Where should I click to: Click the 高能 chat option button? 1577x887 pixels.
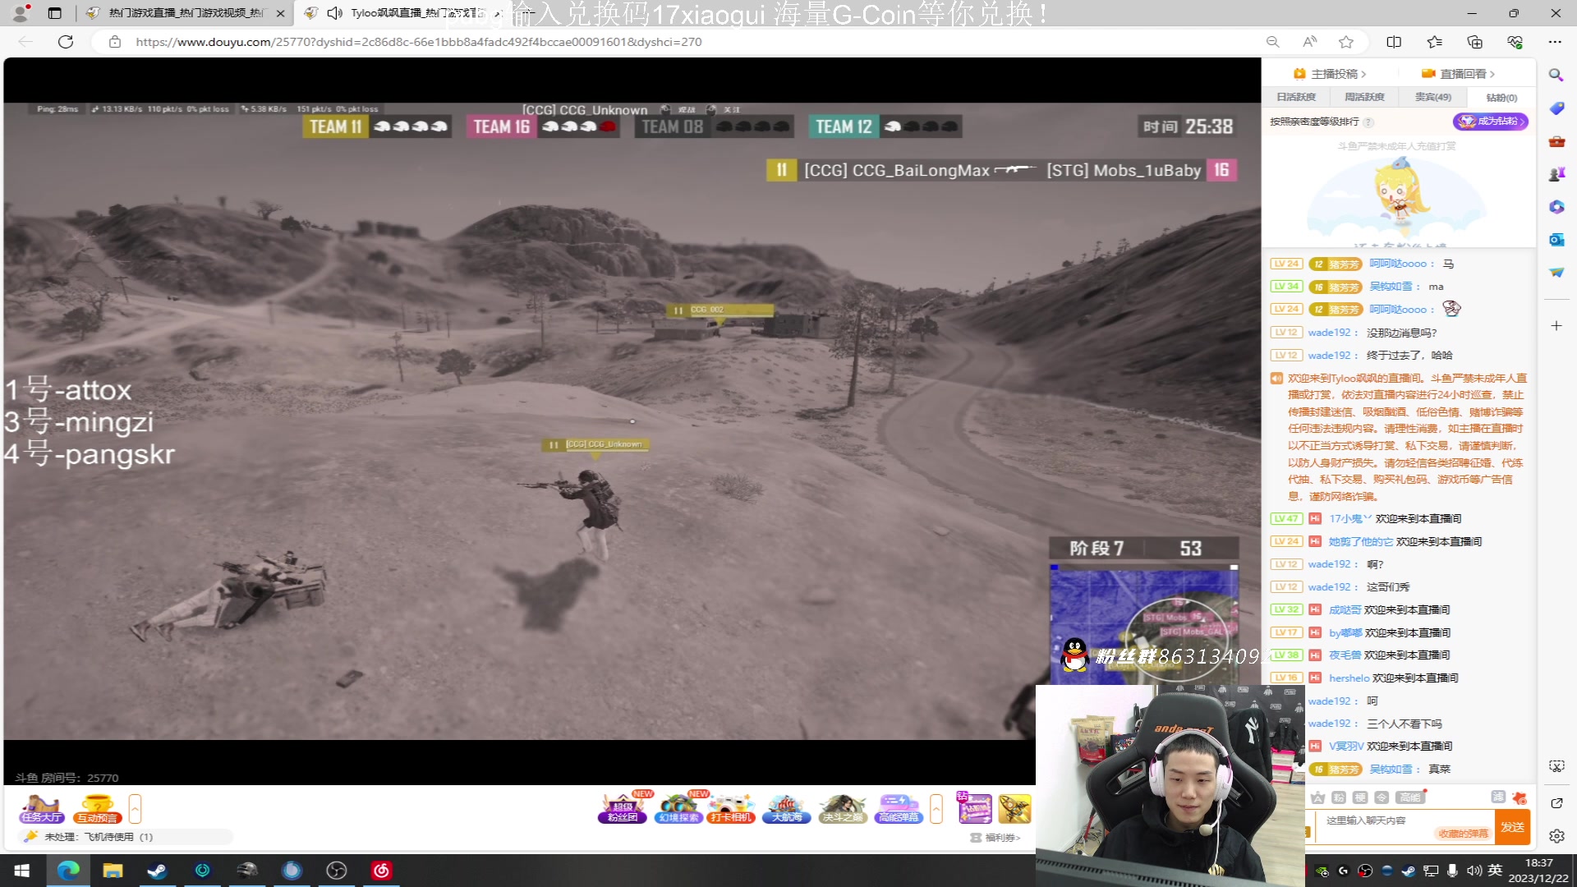(1410, 797)
